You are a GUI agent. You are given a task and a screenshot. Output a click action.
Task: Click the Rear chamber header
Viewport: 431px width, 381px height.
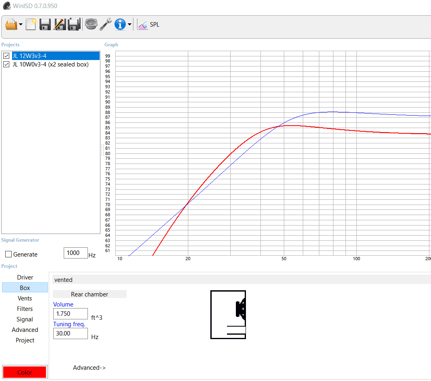click(90, 294)
